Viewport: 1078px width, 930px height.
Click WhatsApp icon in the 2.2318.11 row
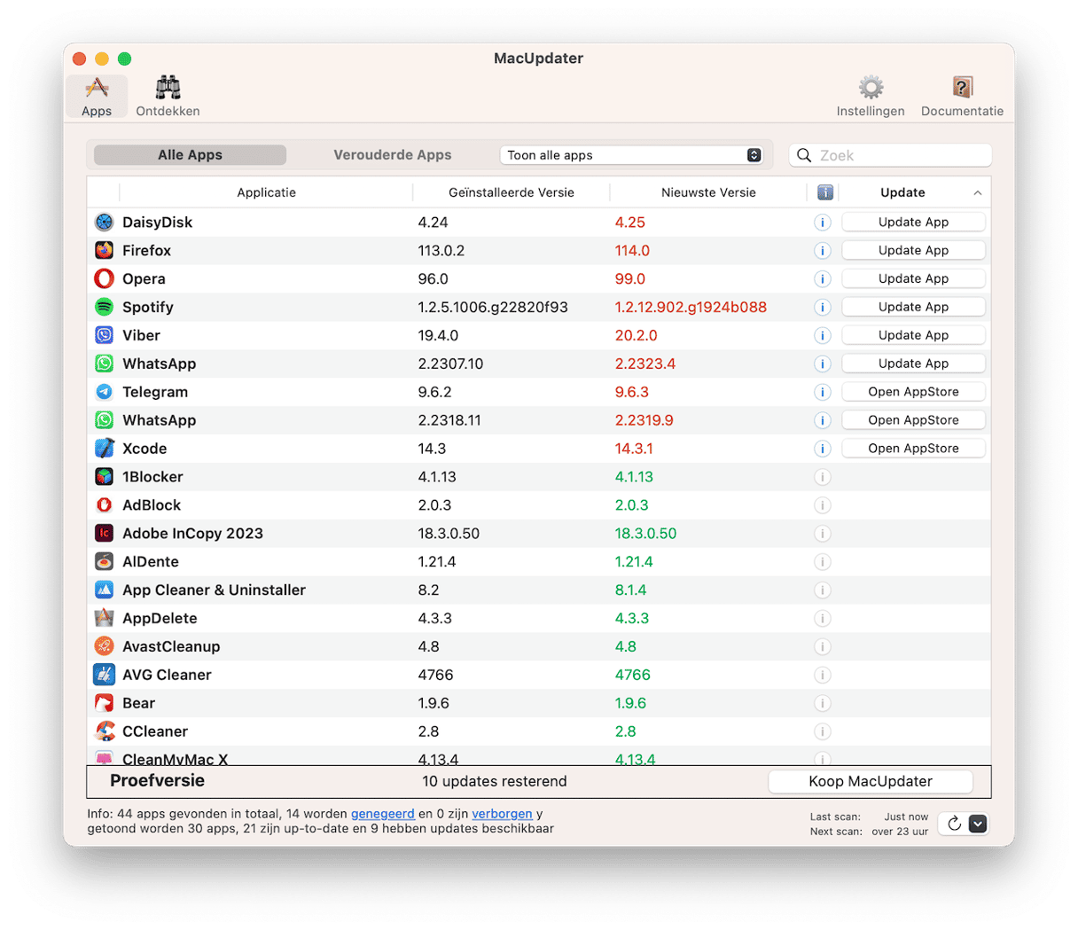click(x=104, y=420)
